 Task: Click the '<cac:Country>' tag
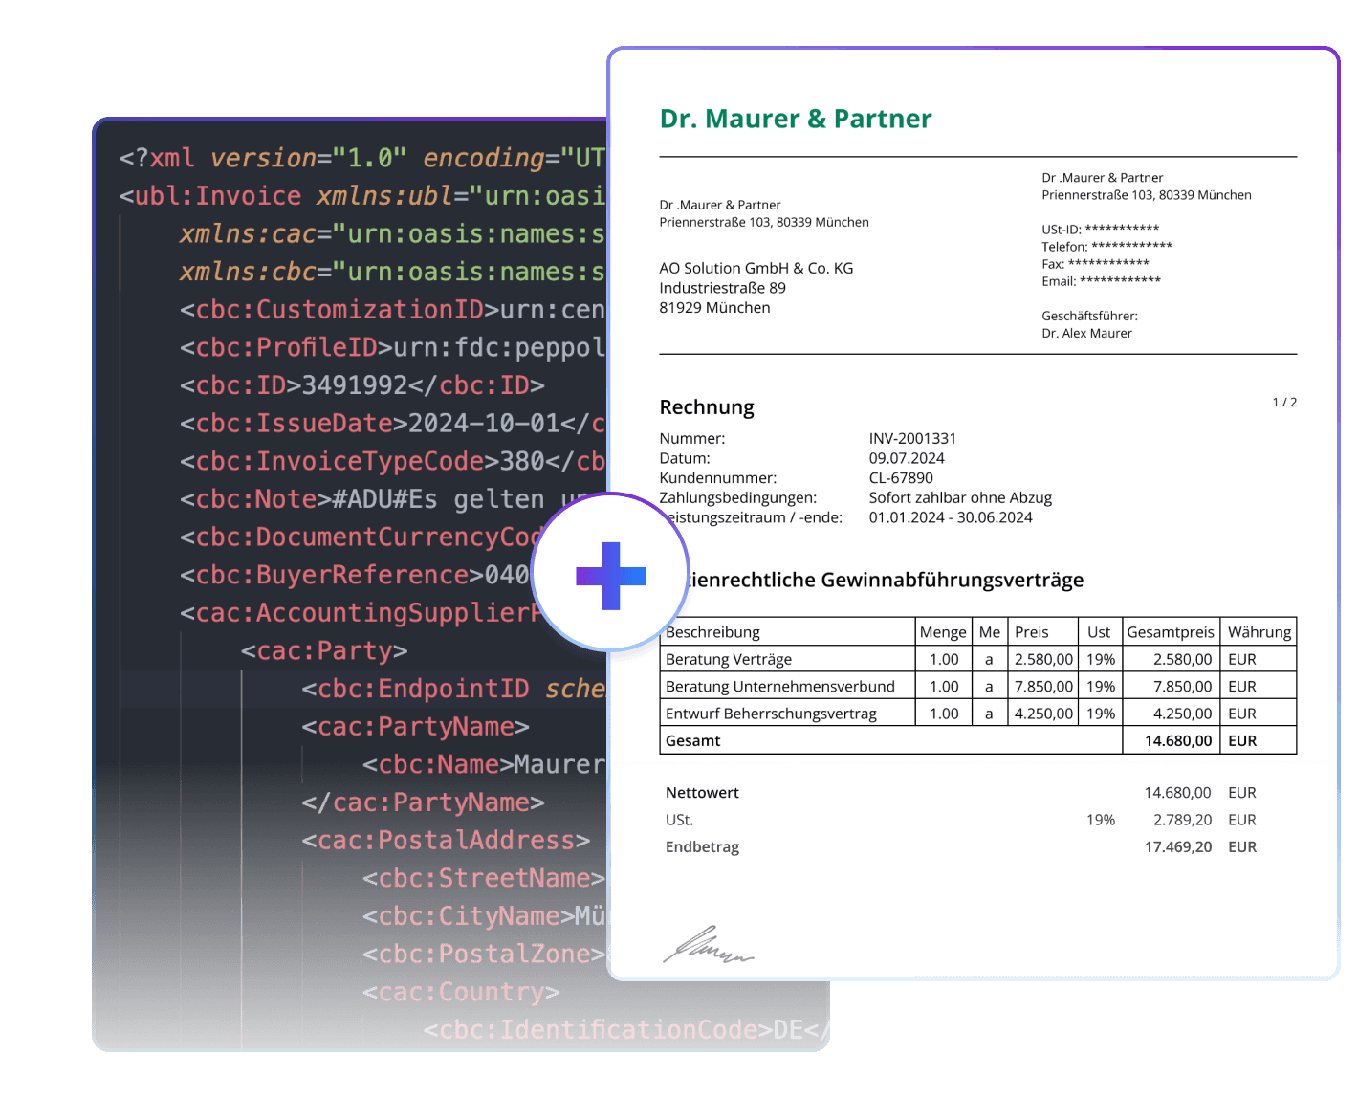pos(461,993)
